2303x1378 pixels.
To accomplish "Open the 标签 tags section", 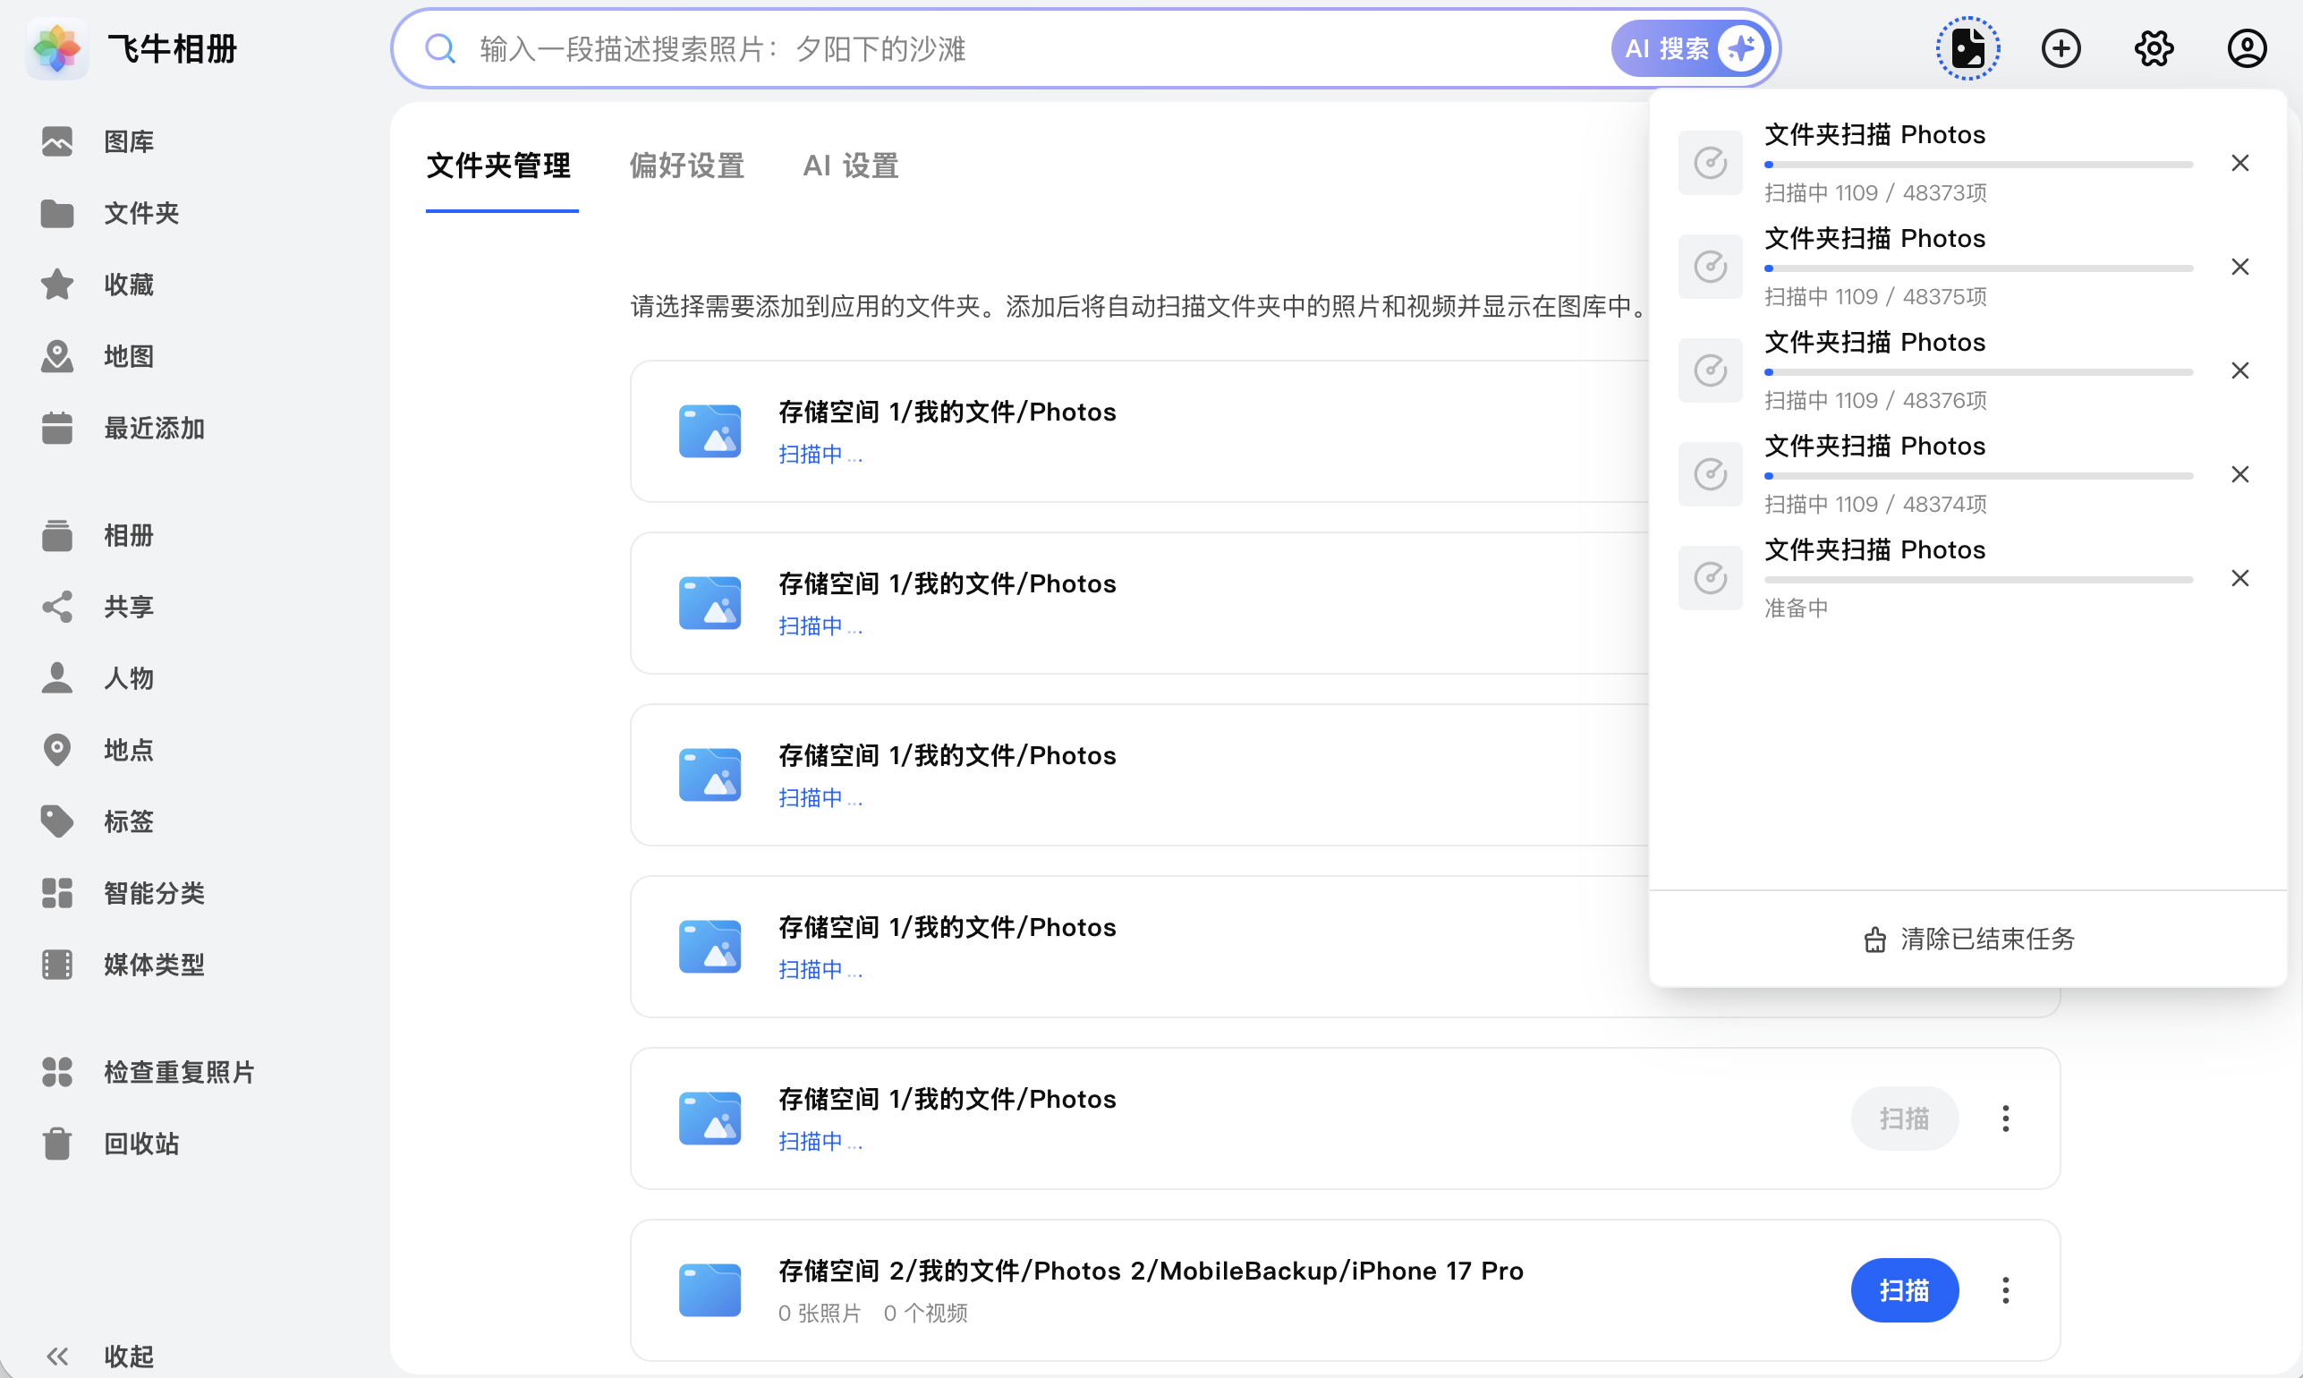I will pyautogui.click(x=128, y=821).
